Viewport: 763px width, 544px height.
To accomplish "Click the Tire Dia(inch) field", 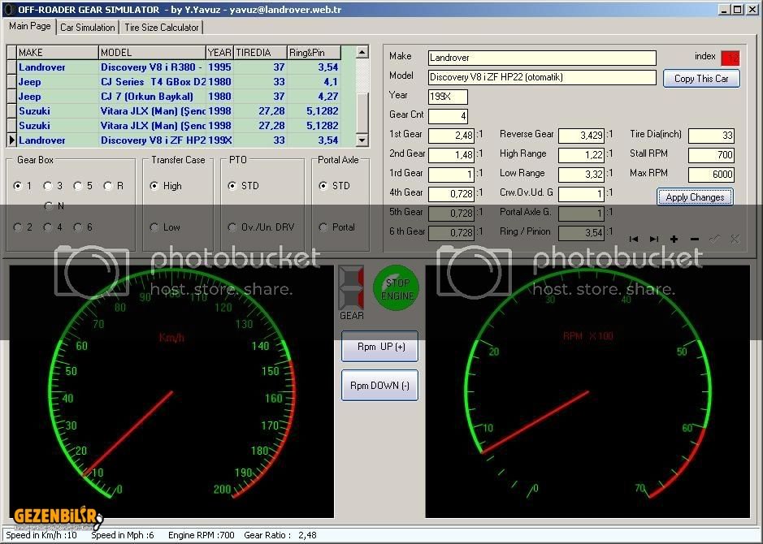I will (x=711, y=136).
